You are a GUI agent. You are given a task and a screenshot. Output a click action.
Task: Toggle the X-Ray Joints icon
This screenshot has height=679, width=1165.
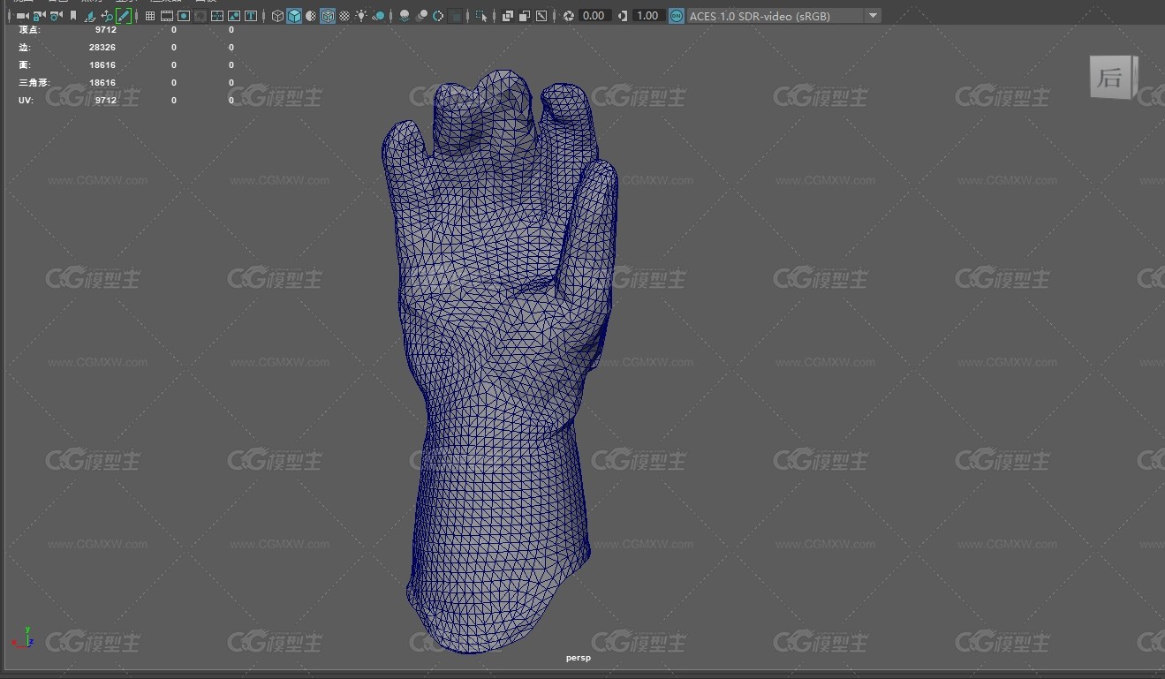click(541, 16)
